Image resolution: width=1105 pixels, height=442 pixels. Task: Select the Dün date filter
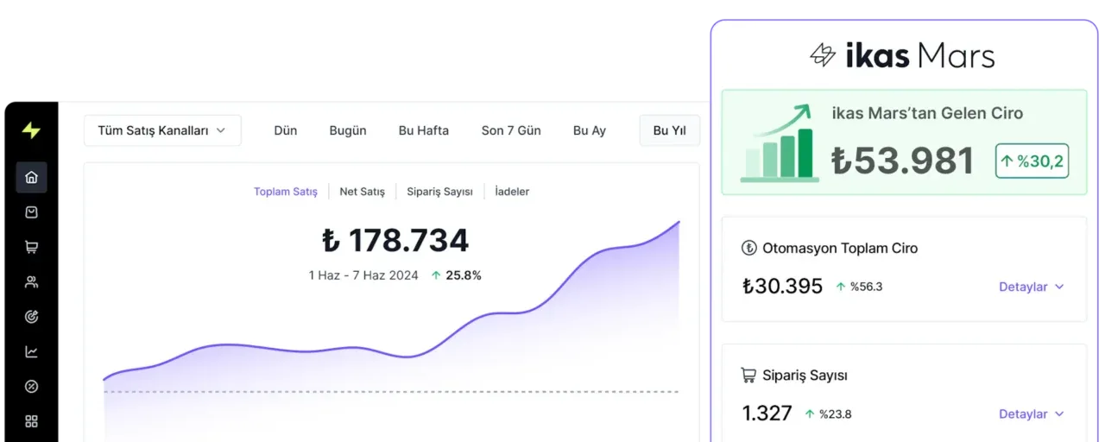pos(285,130)
